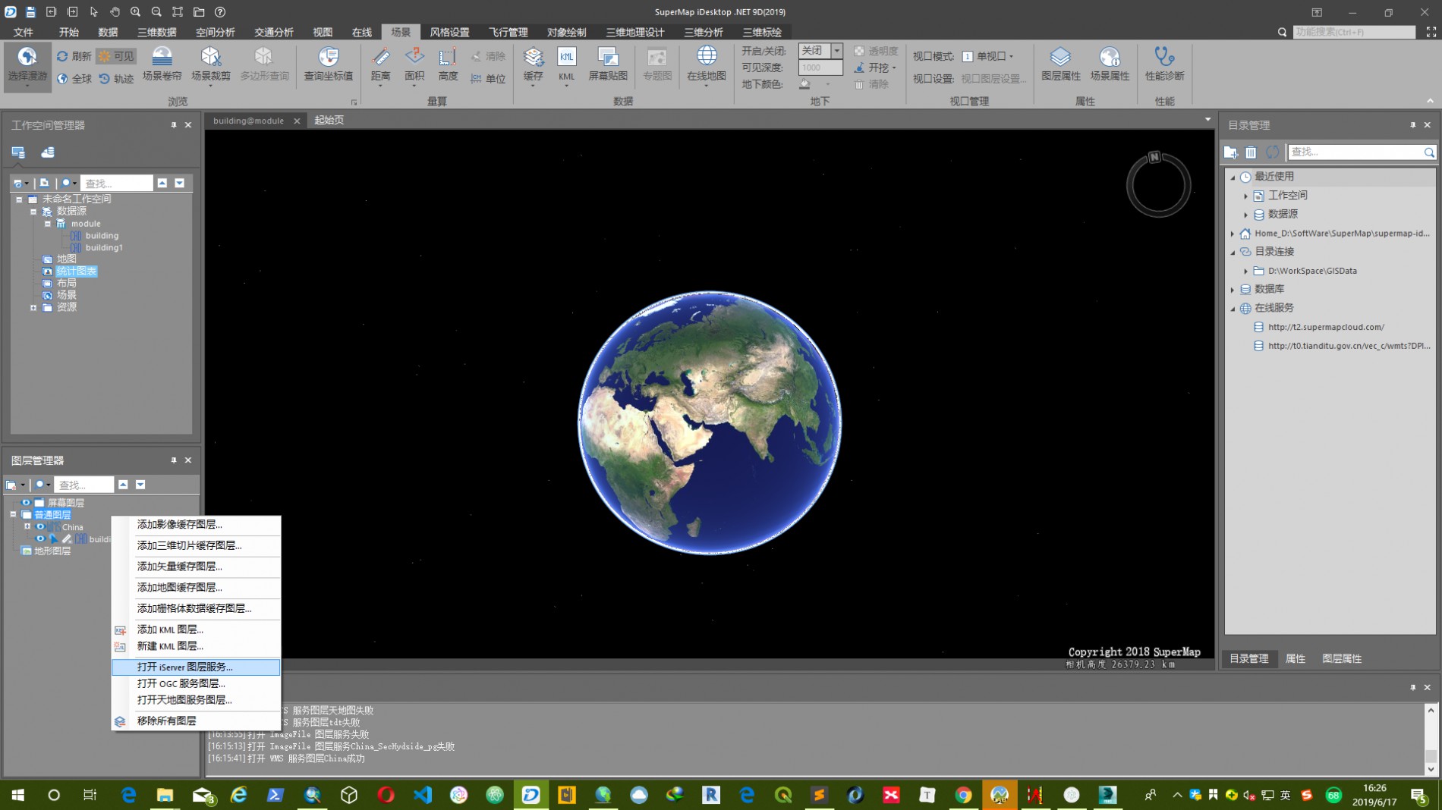Open Chrome from the Windows taskbar
The image size is (1442, 810).
coord(963,794)
